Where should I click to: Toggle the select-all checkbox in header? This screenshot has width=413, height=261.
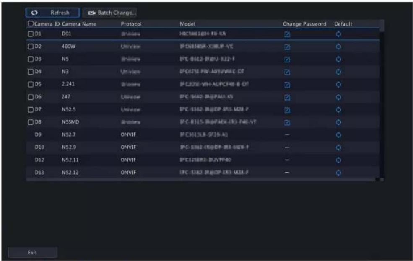[31, 24]
